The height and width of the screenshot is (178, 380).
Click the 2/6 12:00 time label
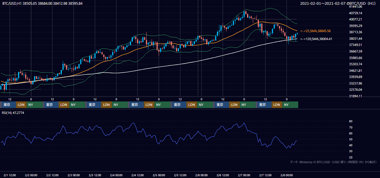pyautogui.click(x=223, y=175)
